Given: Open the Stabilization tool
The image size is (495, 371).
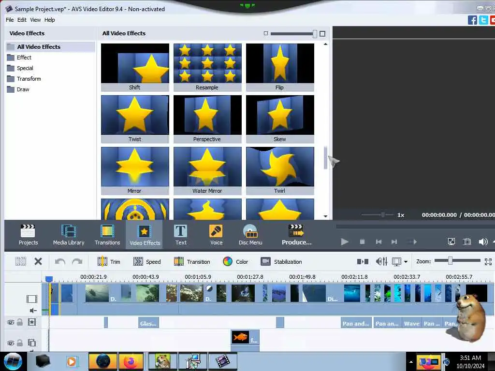Looking at the screenshot, I should click(x=281, y=261).
